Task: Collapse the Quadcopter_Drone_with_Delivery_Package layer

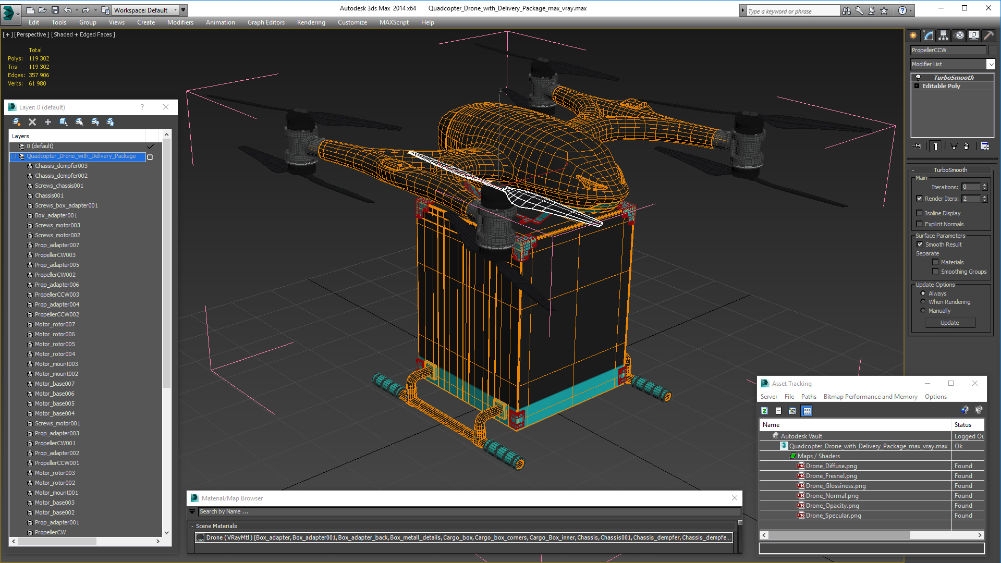Action: tap(14, 156)
